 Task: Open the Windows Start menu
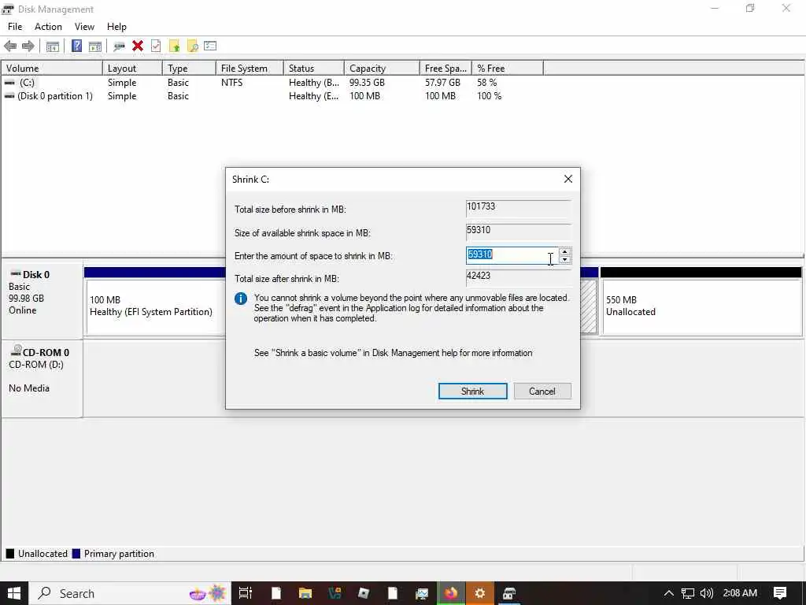coord(14,593)
